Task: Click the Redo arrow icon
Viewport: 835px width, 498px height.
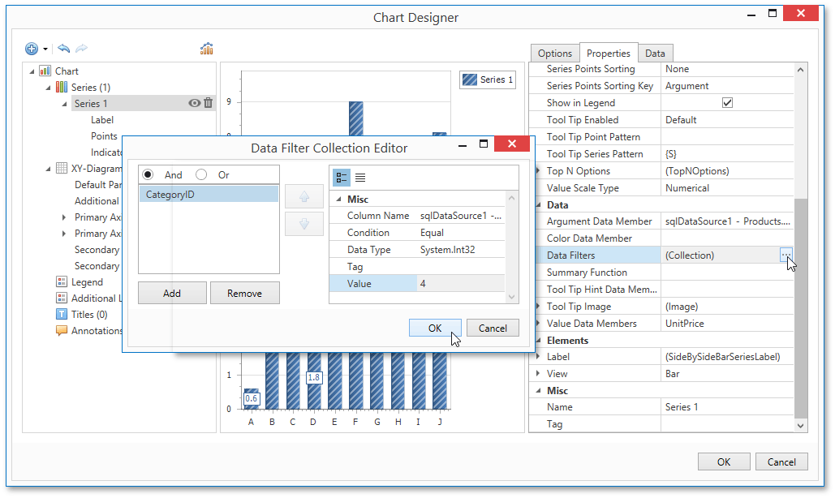Action: point(80,48)
